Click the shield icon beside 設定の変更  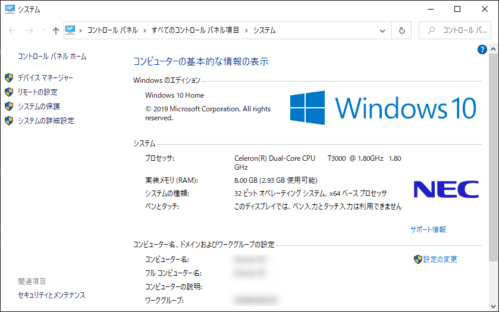click(x=418, y=260)
